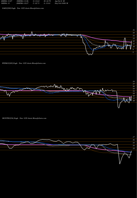Click the 9 axis label on daily chart
137x198 pixels.
coord(133,50)
